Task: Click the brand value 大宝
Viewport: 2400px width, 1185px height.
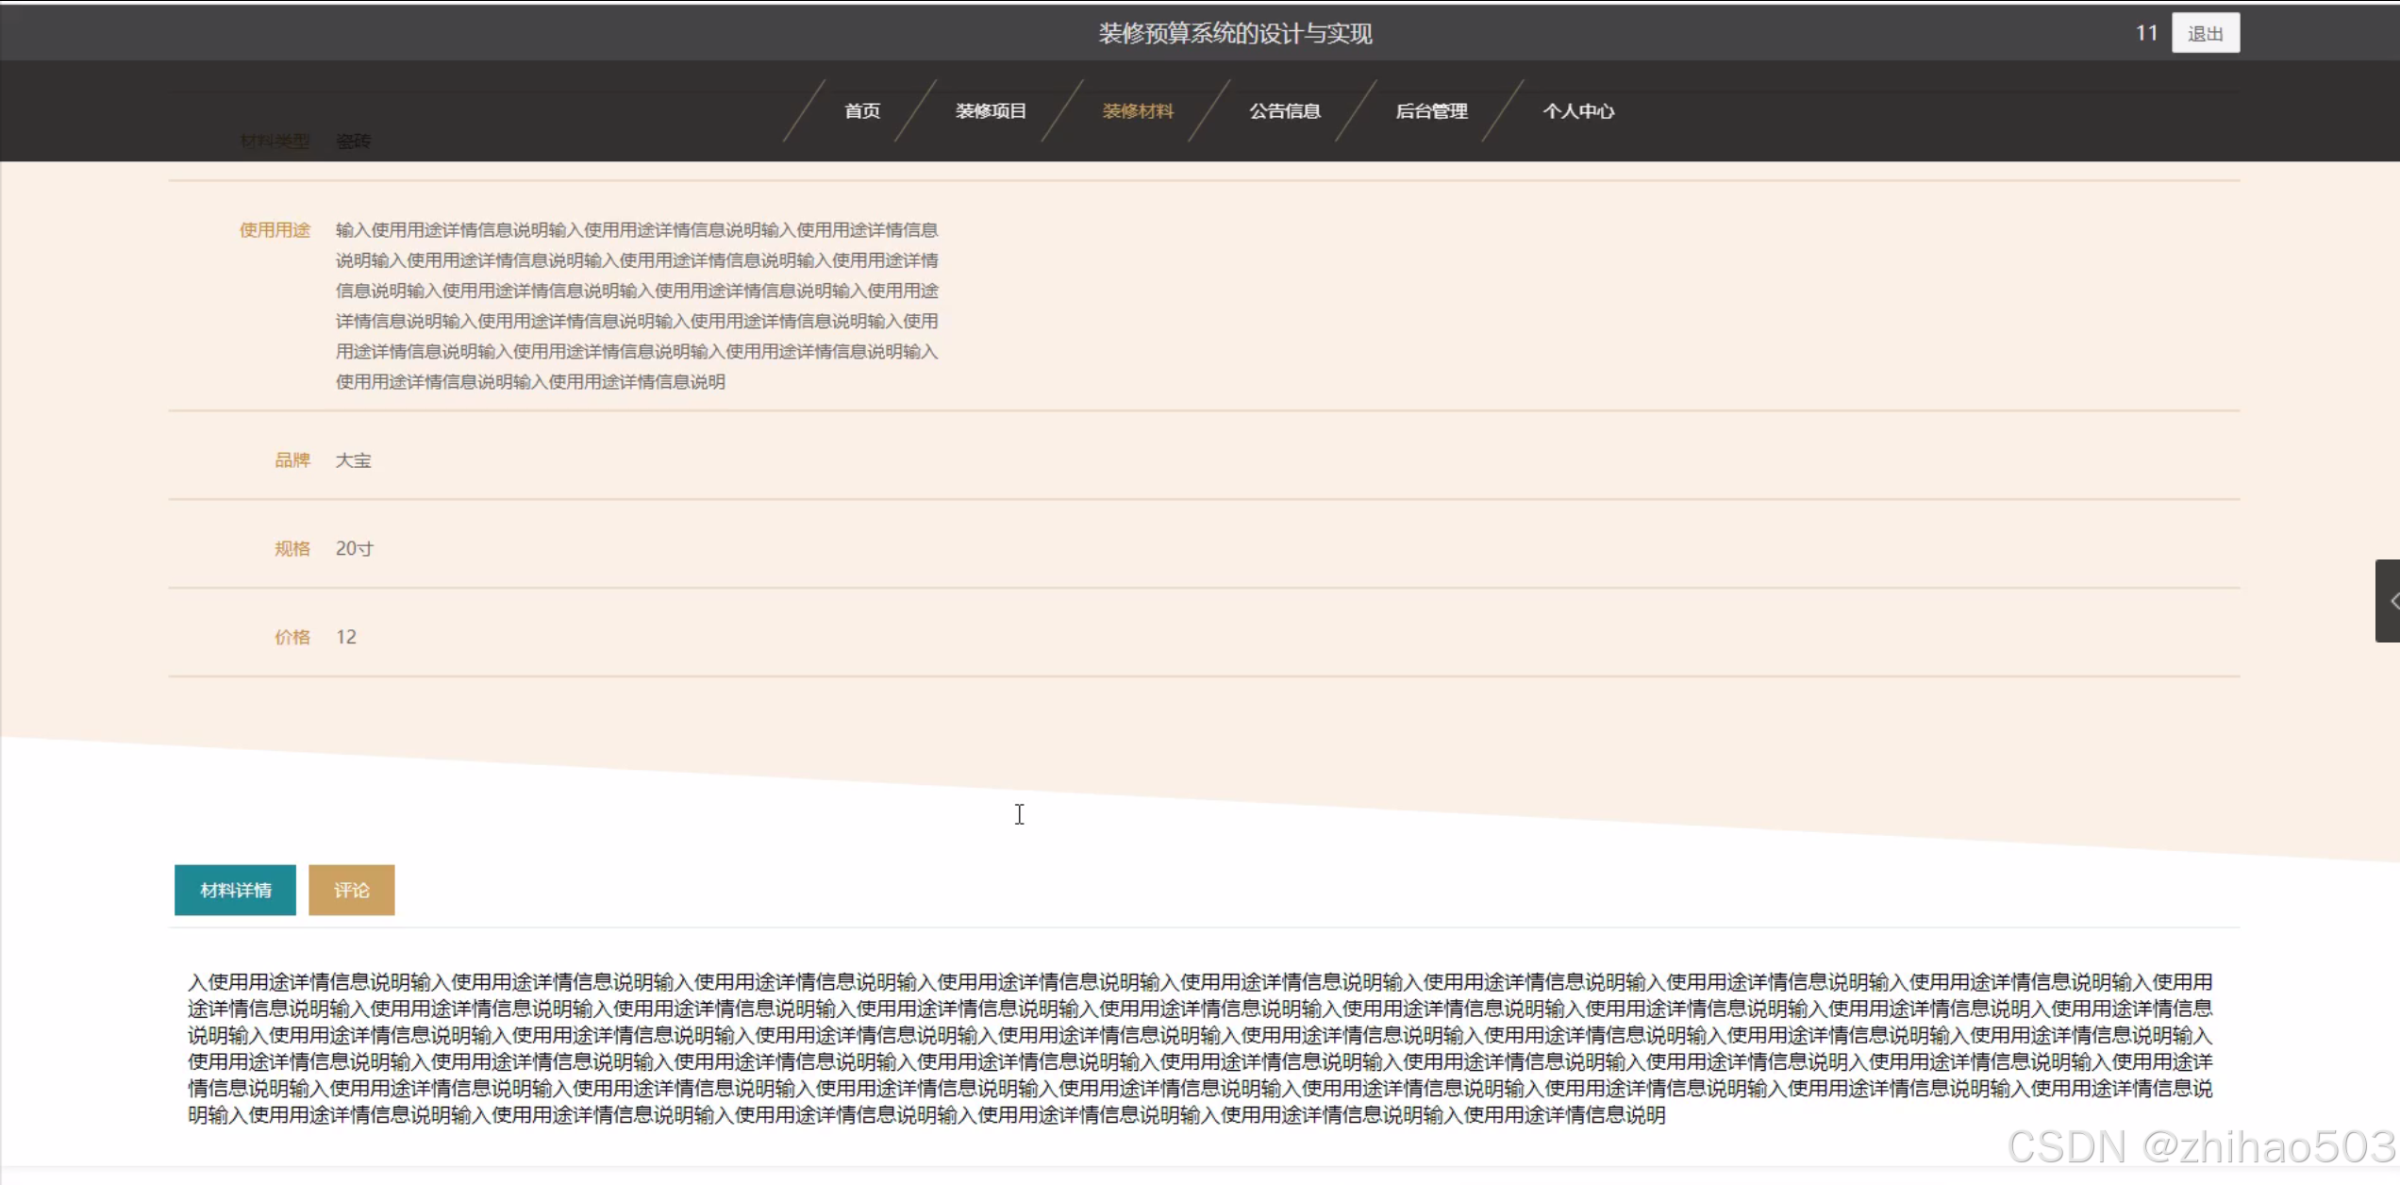Action: point(354,460)
